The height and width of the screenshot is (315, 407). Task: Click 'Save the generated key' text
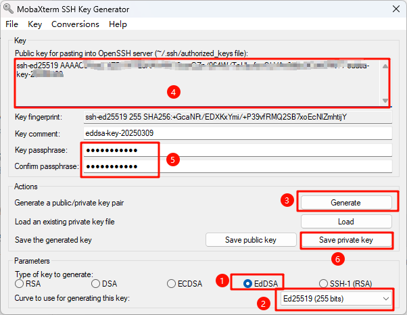53,240
